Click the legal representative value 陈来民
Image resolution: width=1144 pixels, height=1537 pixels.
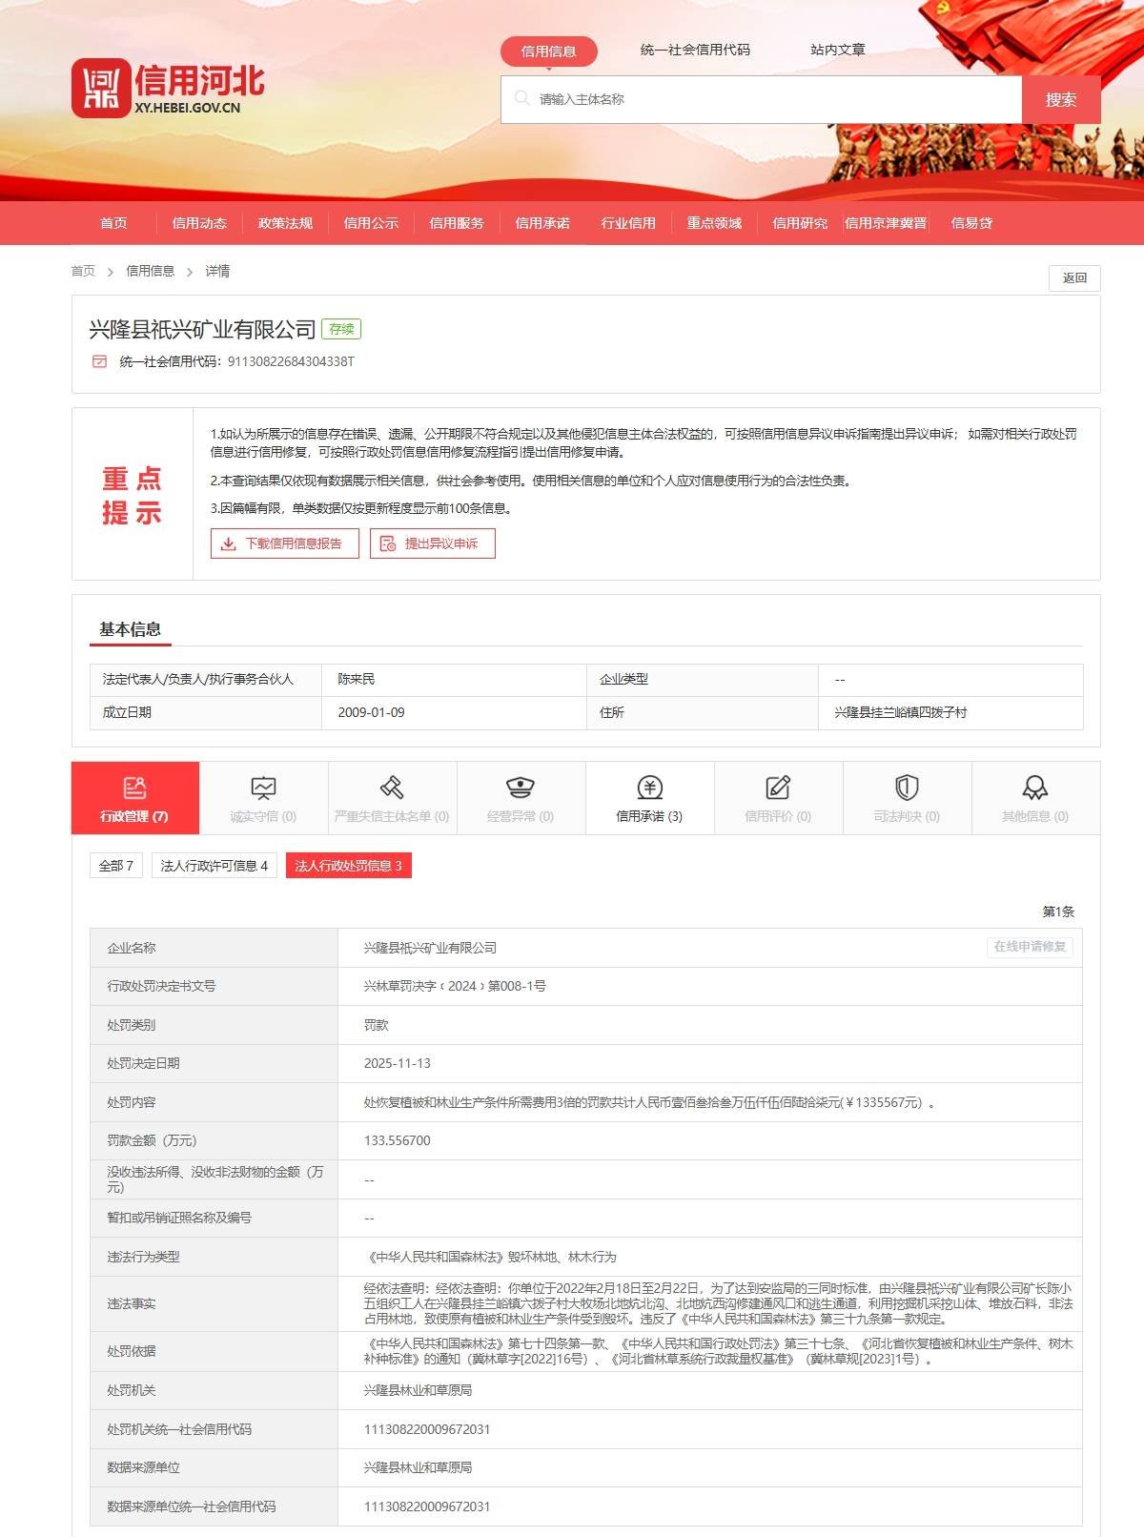tap(357, 679)
